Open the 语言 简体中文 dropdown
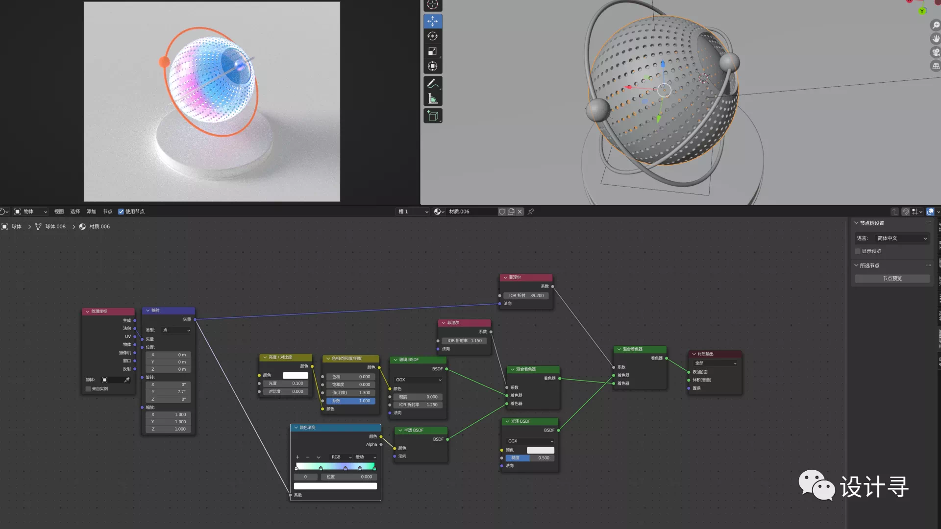941x529 pixels. (902, 239)
